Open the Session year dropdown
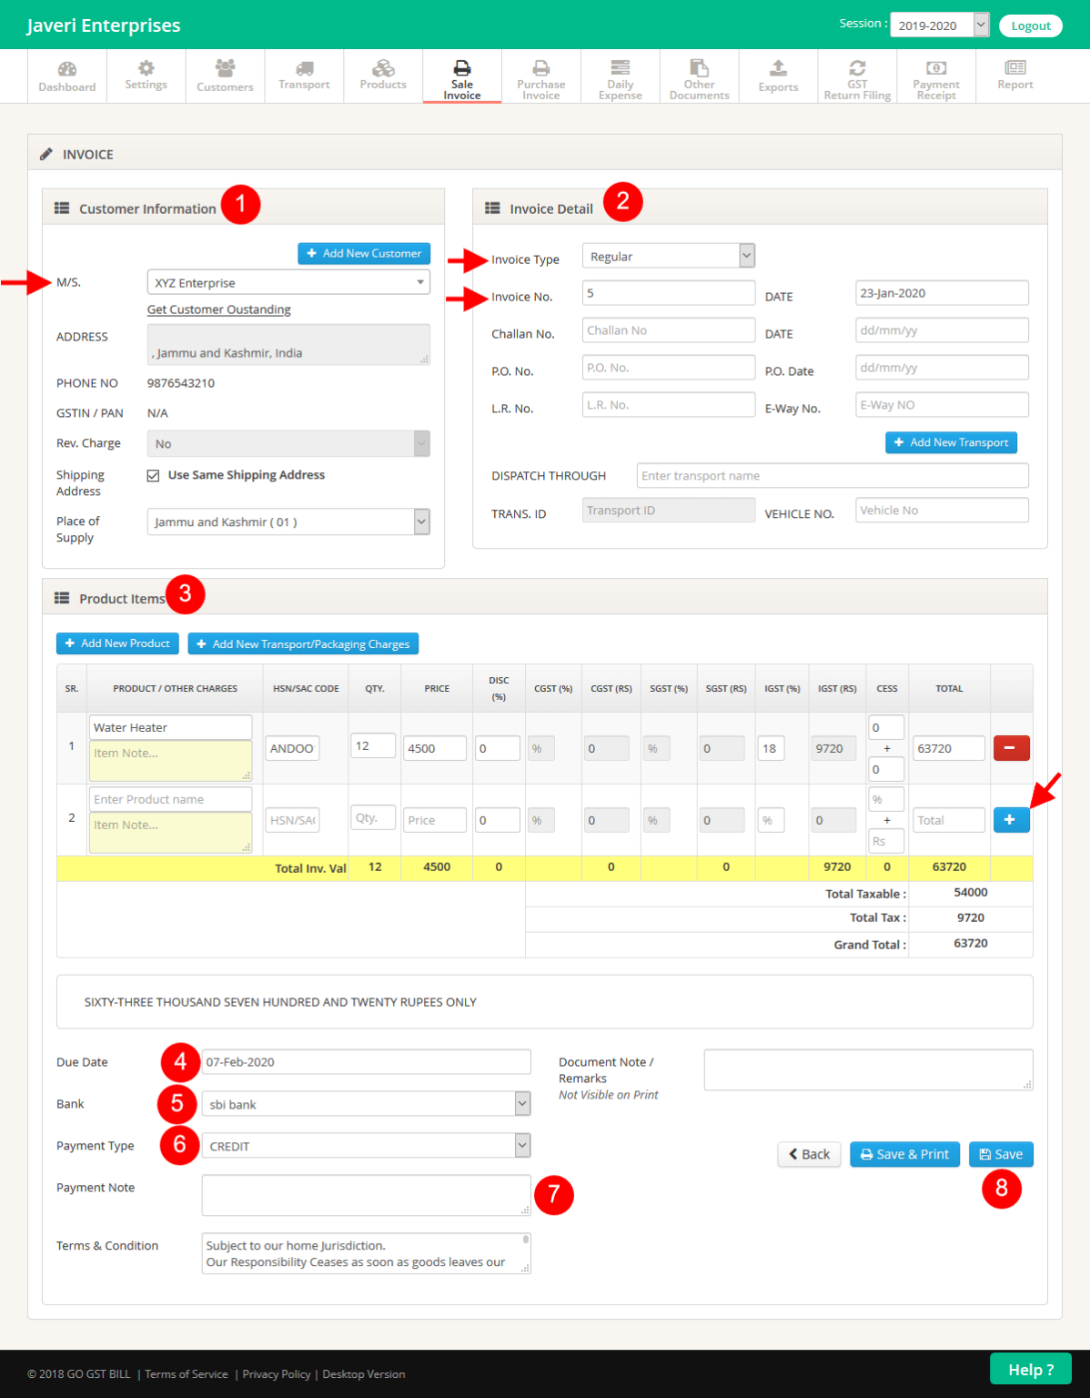This screenshot has width=1090, height=1398. 940,25
